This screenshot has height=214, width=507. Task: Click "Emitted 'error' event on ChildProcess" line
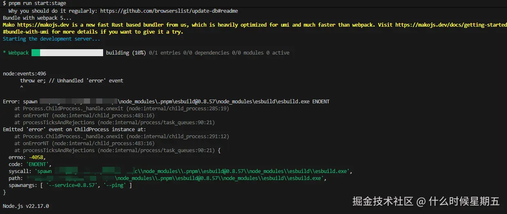pos(71,130)
